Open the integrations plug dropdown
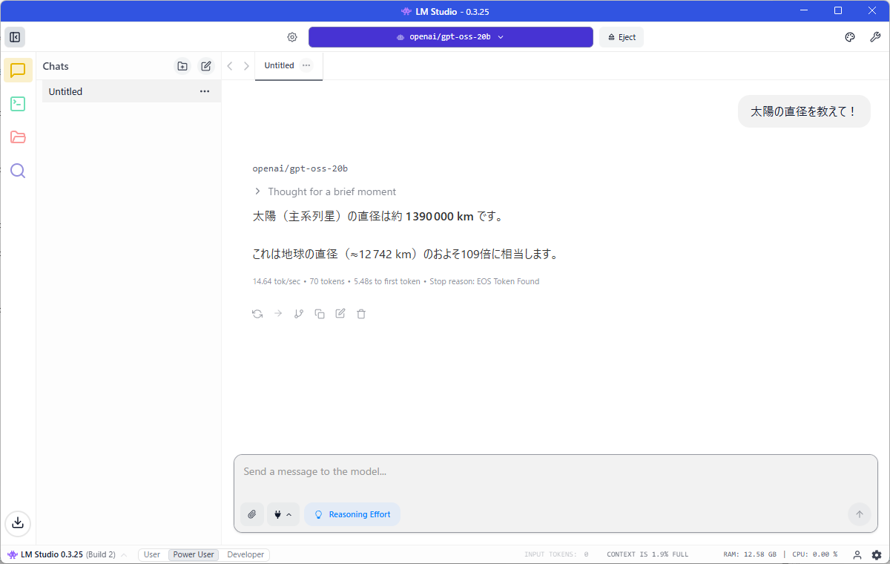Image resolution: width=890 pixels, height=564 pixels. [283, 514]
